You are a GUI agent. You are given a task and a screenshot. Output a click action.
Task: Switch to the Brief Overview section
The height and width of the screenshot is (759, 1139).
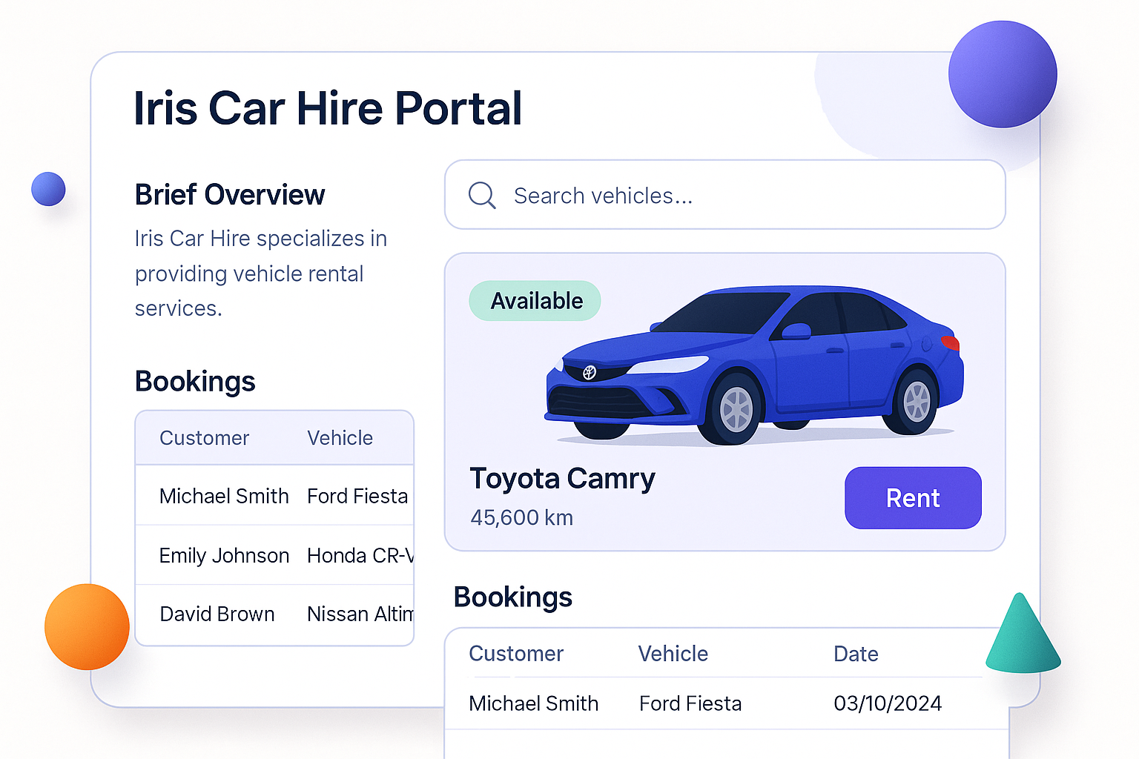click(230, 194)
